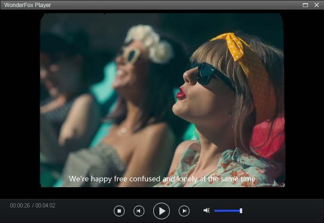Click the WonderFox Player title text

tap(27, 5)
